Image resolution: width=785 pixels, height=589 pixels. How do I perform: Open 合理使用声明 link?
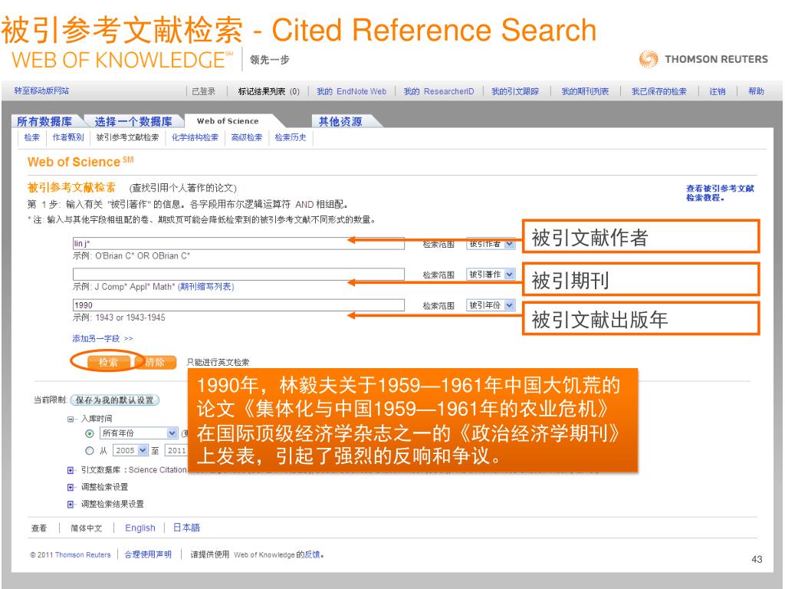click(148, 554)
